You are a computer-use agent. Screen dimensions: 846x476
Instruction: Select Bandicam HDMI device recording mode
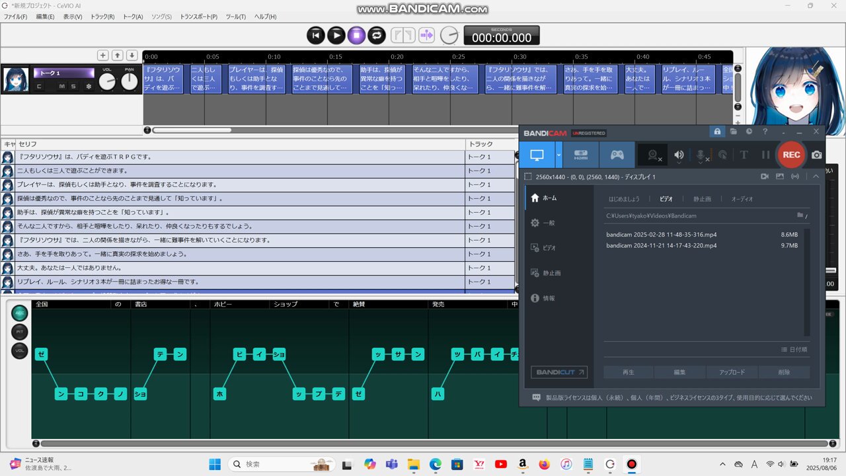tap(581, 155)
